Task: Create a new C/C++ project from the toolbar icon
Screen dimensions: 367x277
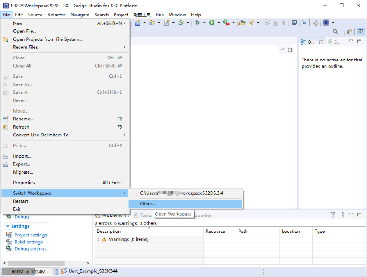Action: [137, 23]
